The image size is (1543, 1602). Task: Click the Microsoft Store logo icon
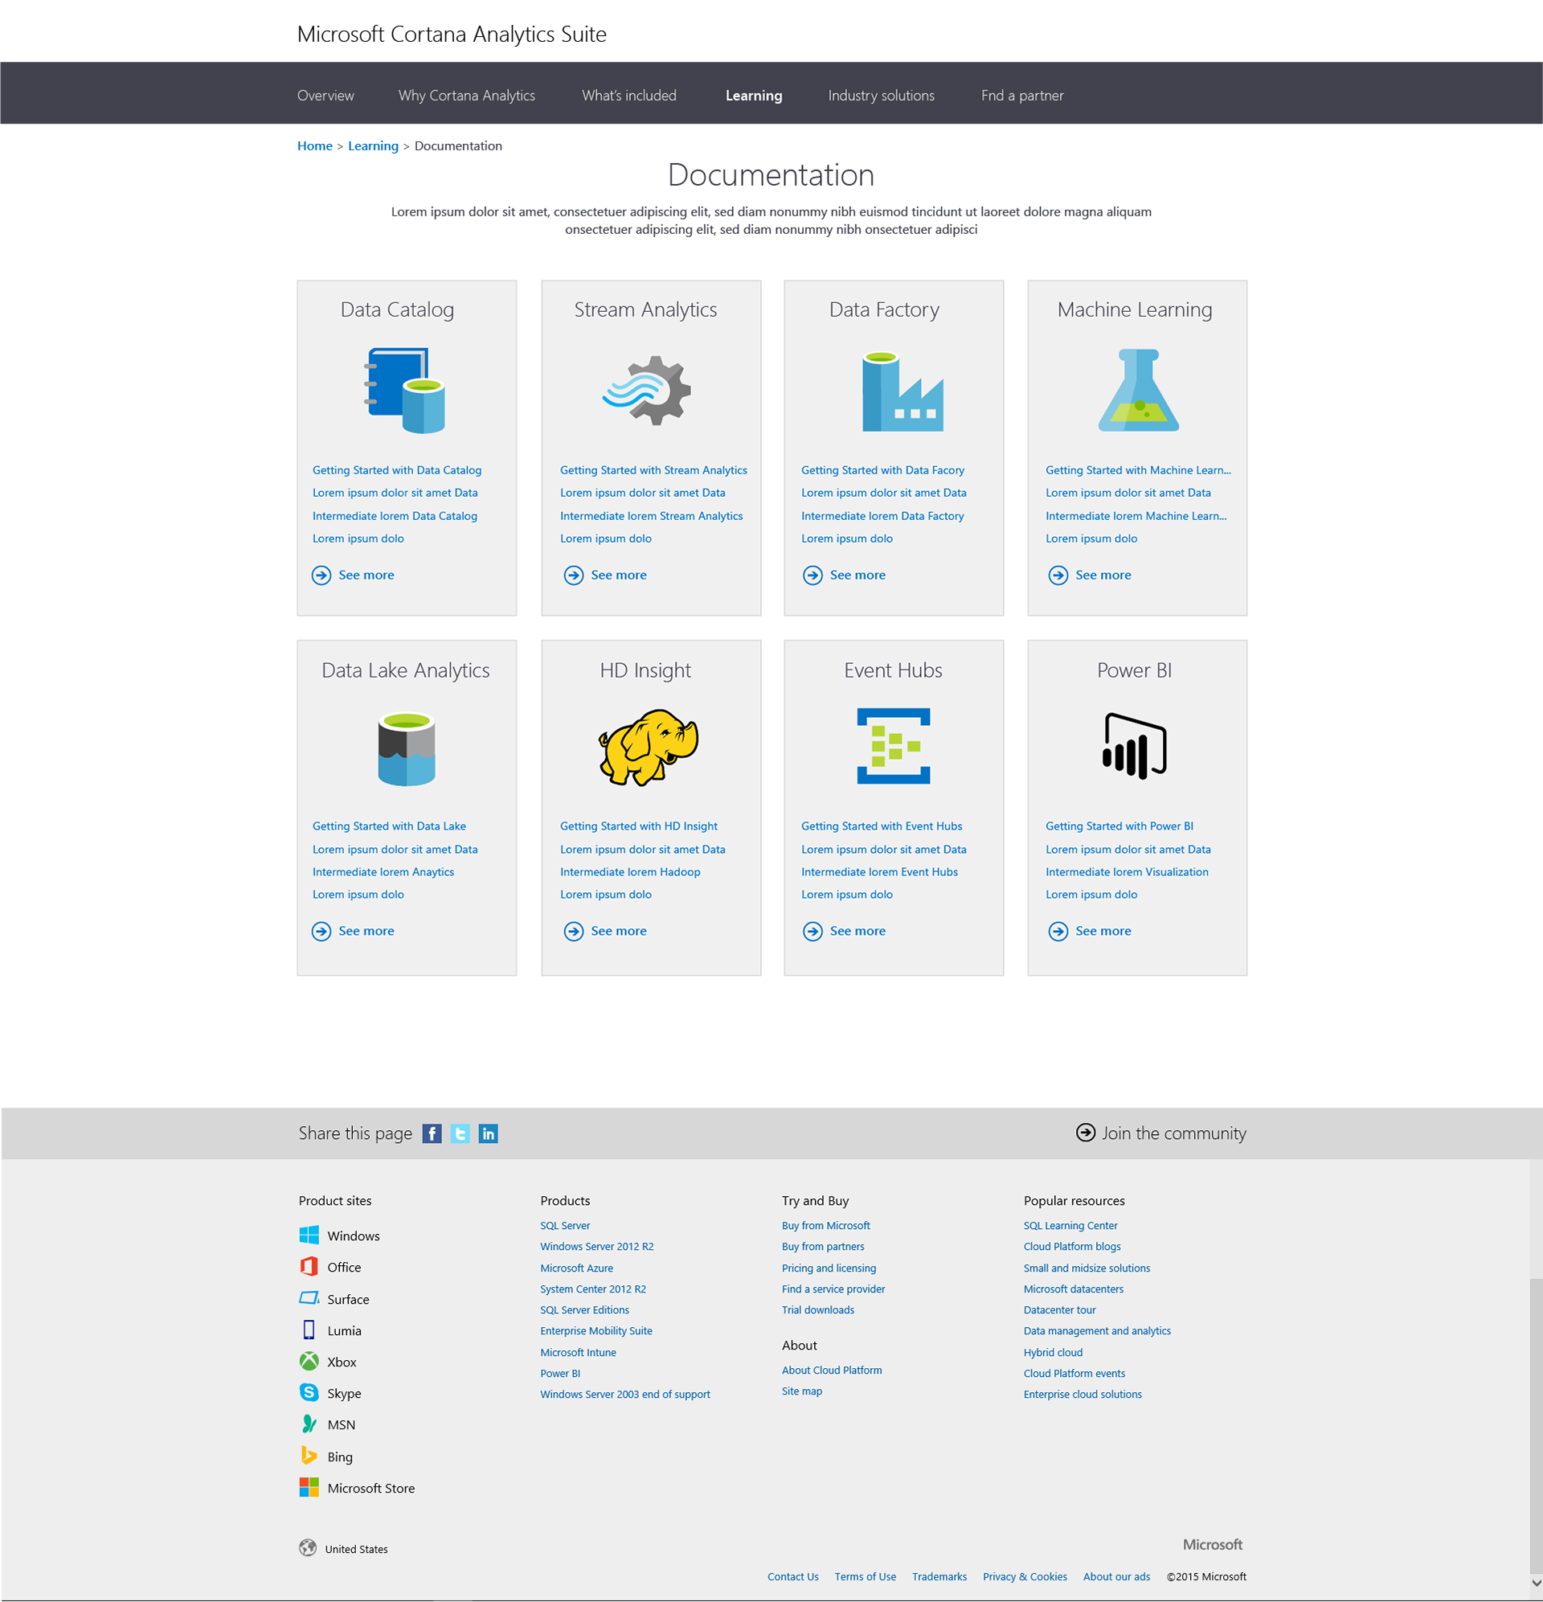click(x=309, y=1488)
